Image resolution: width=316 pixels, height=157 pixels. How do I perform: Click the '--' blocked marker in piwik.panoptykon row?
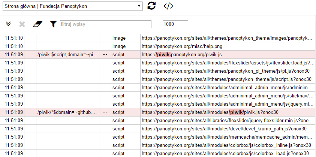pos(105,55)
